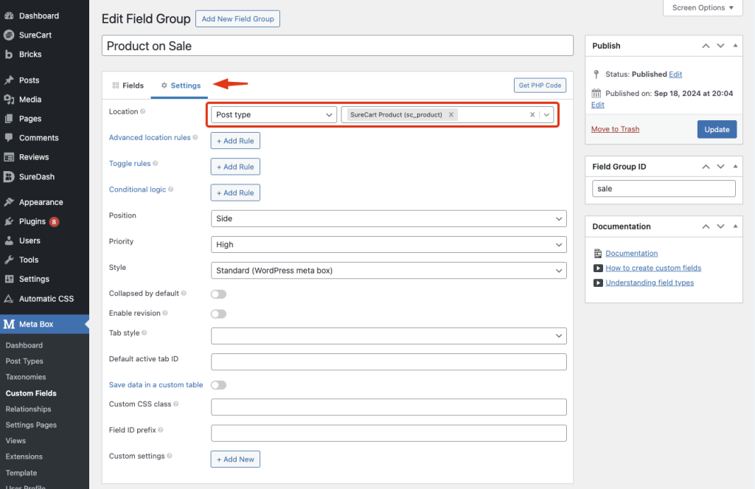
Task: Open the Priority dropdown set to High
Action: point(389,245)
